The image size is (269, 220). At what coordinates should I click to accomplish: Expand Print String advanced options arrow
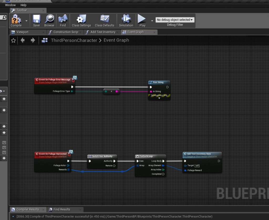coord(159,98)
